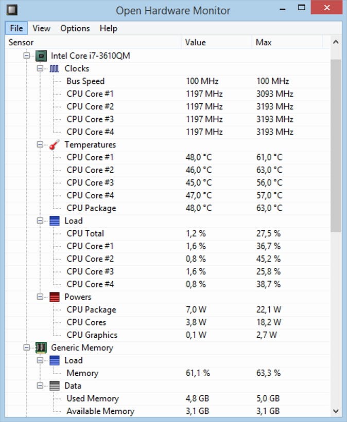
Task: Collapse the Intel Core i7-3610QM node
Action: click(27, 56)
